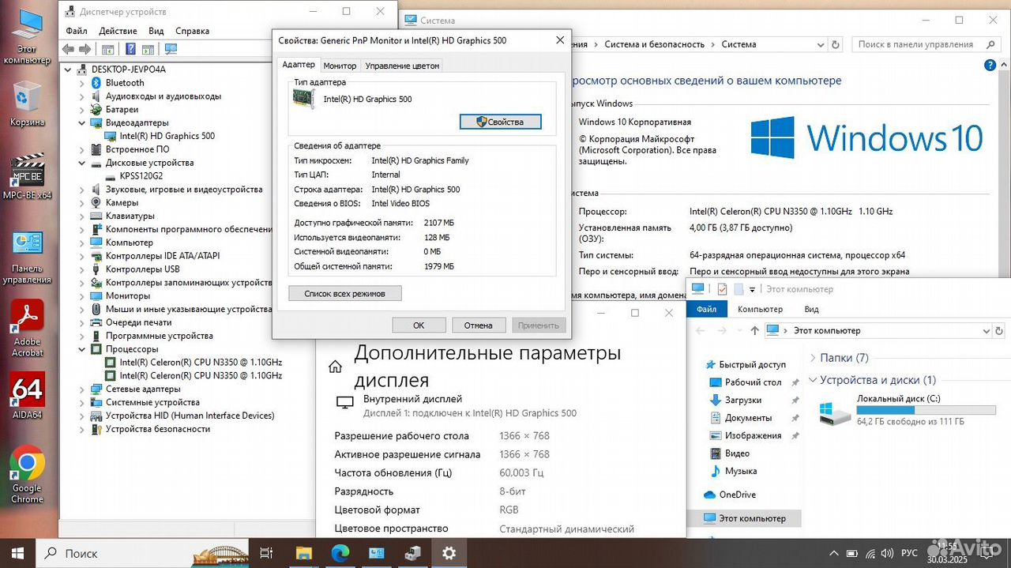Expand the Мониторы node
Image resolution: width=1011 pixels, height=568 pixels.
tap(82, 296)
